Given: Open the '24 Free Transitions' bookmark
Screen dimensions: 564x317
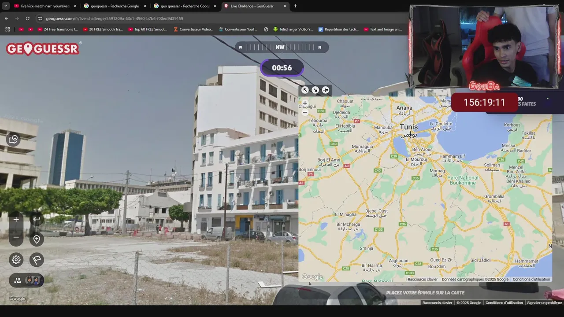Looking at the screenshot, I should (57, 29).
